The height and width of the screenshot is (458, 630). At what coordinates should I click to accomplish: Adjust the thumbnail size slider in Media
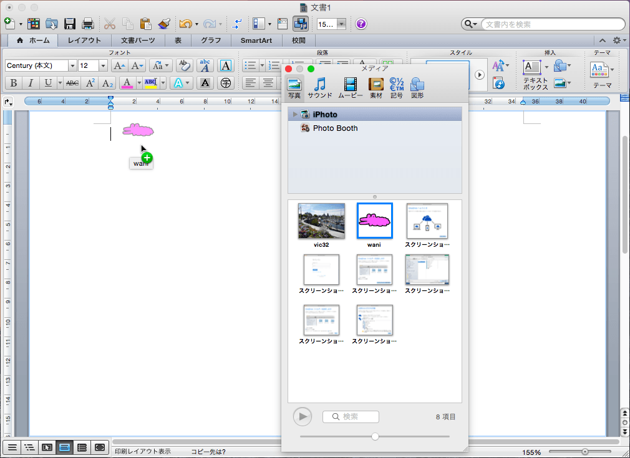[x=375, y=436]
